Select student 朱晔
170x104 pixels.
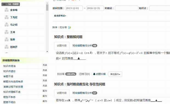coord(13,40)
